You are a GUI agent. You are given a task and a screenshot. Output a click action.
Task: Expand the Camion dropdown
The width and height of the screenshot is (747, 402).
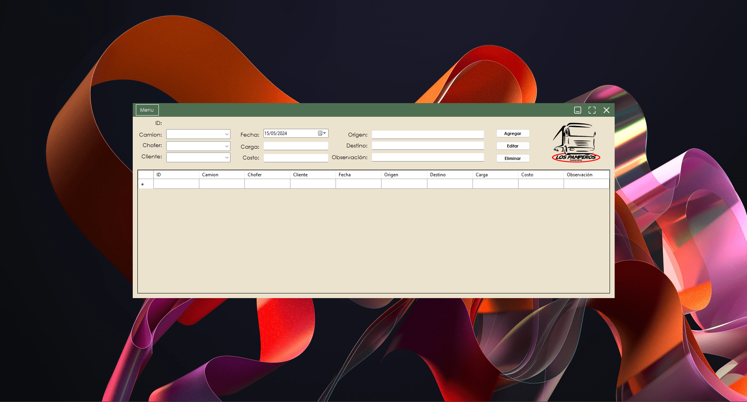pos(227,134)
